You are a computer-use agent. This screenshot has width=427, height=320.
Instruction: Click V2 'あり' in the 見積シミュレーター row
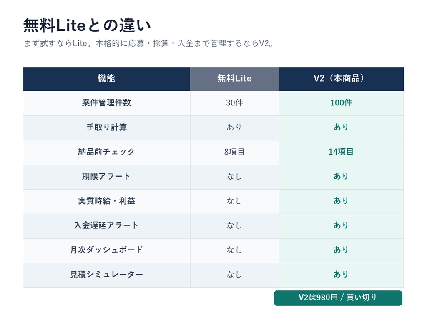(341, 274)
